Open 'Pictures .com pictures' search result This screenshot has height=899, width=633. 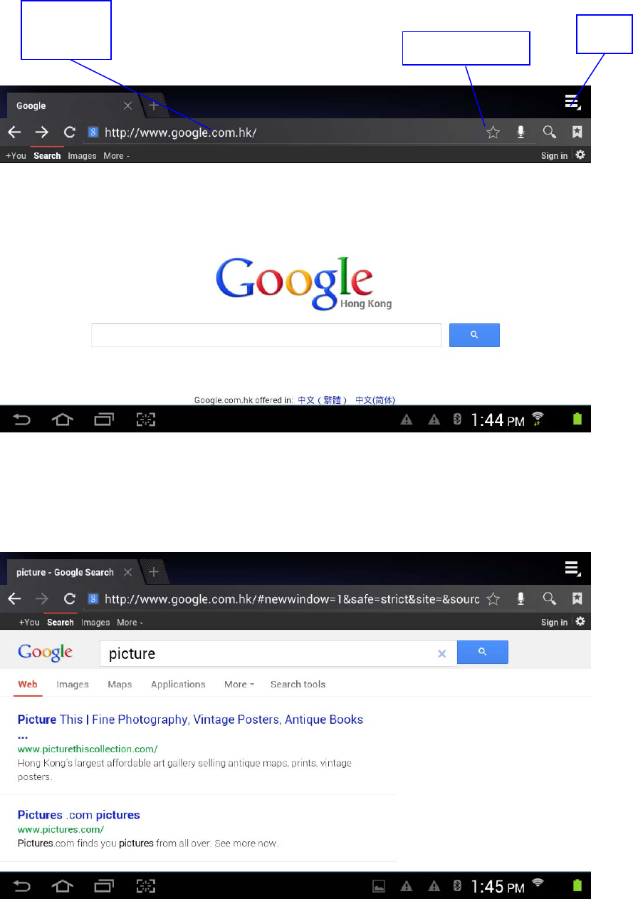[x=78, y=814]
